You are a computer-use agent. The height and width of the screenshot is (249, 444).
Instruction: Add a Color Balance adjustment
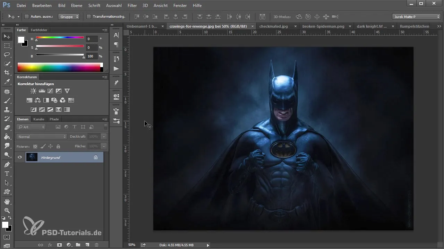coord(38,100)
